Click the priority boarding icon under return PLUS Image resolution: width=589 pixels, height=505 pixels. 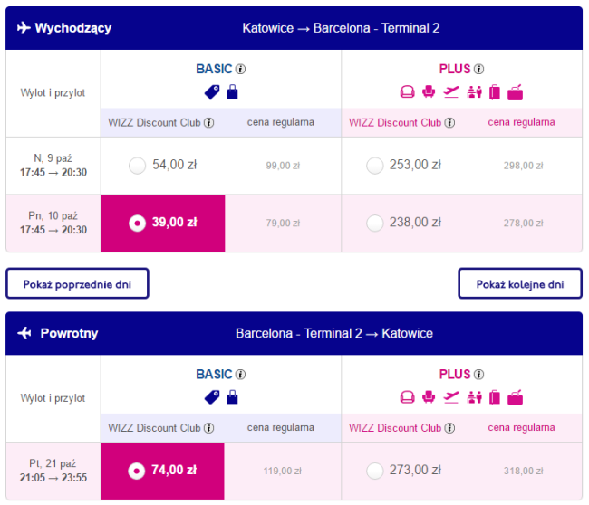click(475, 397)
